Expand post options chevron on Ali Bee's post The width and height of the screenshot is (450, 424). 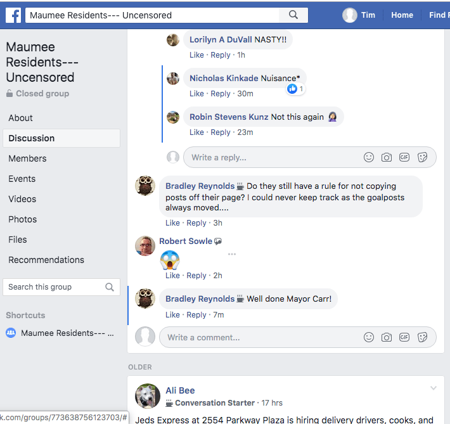[x=434, y=388]
